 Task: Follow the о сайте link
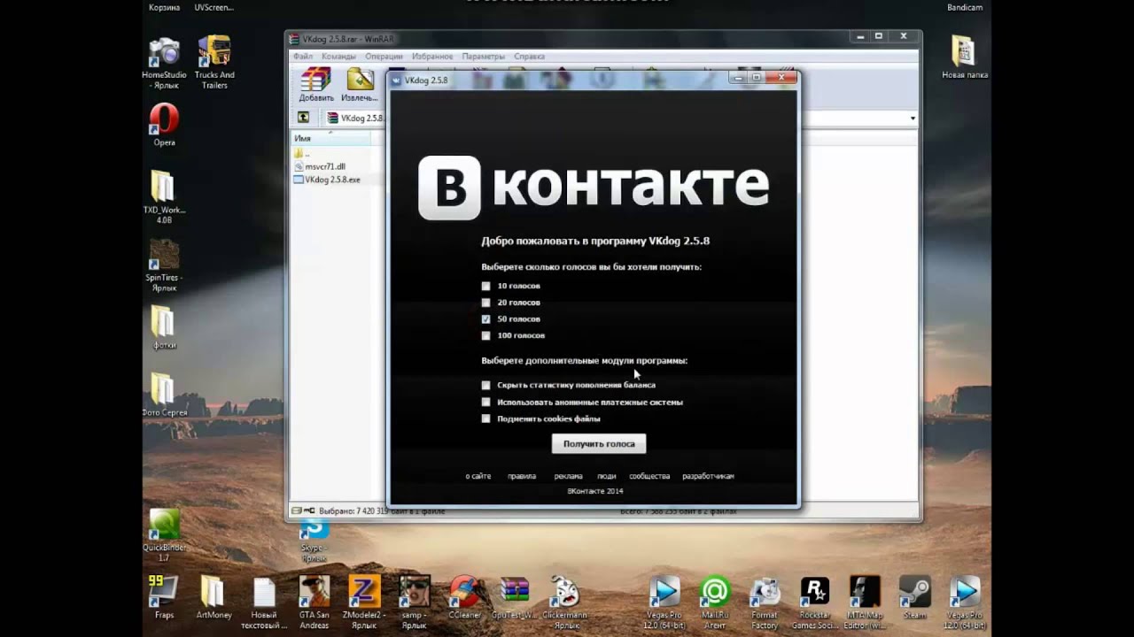(478, 476)
